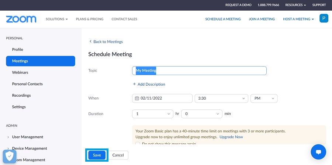The width and height of the screenshot is (332, 165).
Task: Open the chat bubble help button
Action: [x=318, y=152]
